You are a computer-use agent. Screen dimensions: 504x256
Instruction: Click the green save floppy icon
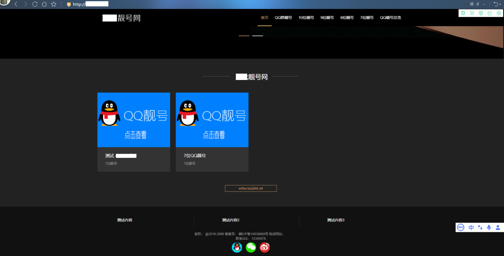(x=481, y=13)
